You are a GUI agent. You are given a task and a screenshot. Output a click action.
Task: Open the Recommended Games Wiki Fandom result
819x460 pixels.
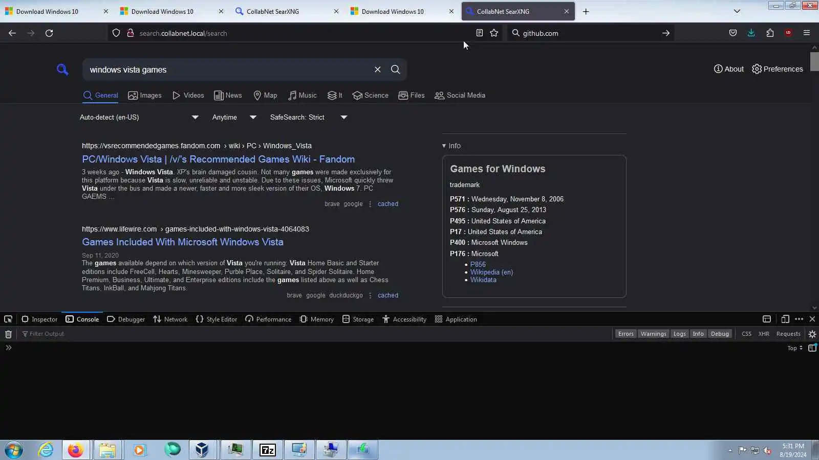point(218,159)
